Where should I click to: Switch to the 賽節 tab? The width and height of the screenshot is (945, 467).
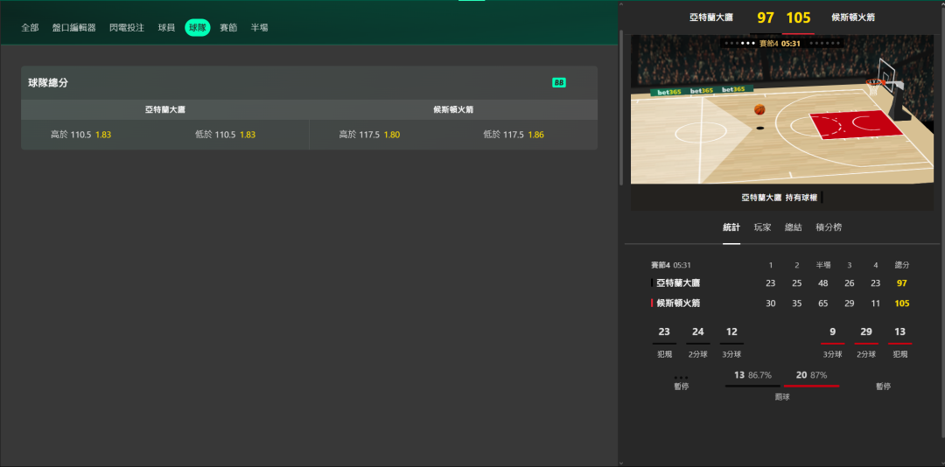pyautogui.click(x=228, y=28)
